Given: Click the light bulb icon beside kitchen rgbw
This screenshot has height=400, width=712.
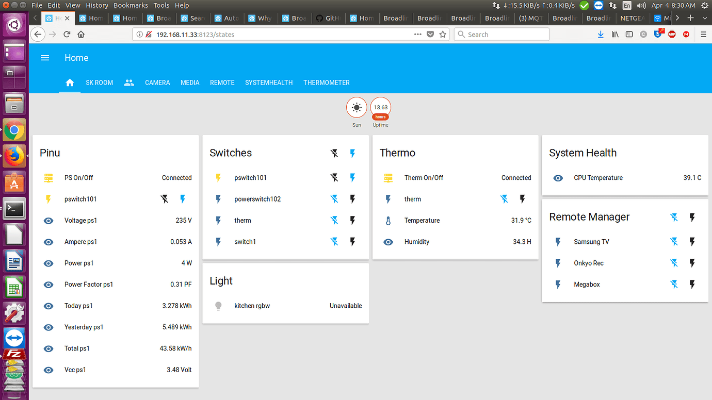Looking at the screenshot, I should 218,306.
